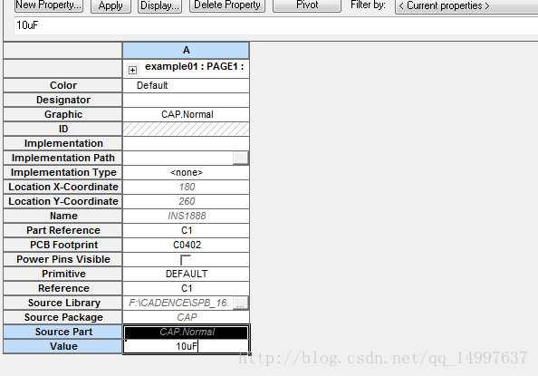
Task: Click the Value cell containing 10uF
Action: [x=186, y=346]
